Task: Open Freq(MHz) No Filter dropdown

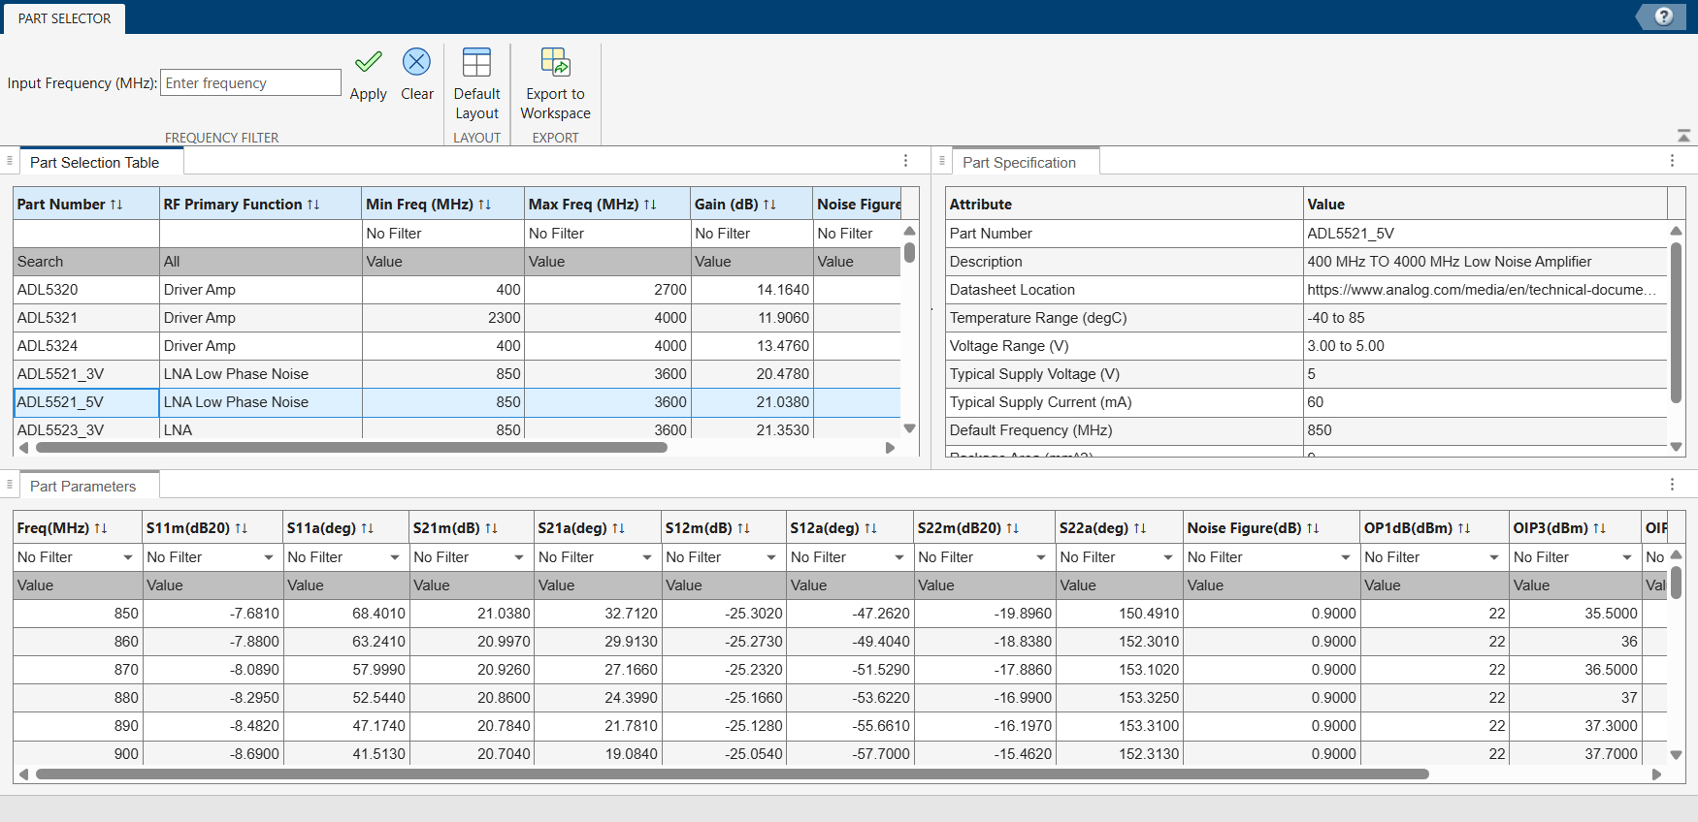Action: (x=127, y=557)
